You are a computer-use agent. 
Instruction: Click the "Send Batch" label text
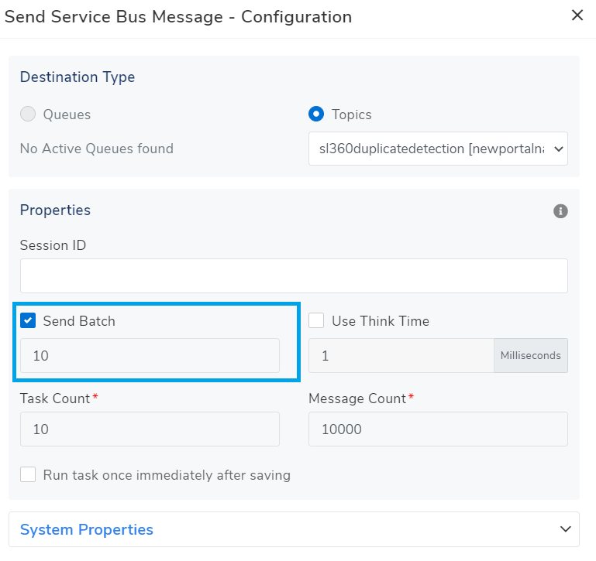tap(79, 321)
